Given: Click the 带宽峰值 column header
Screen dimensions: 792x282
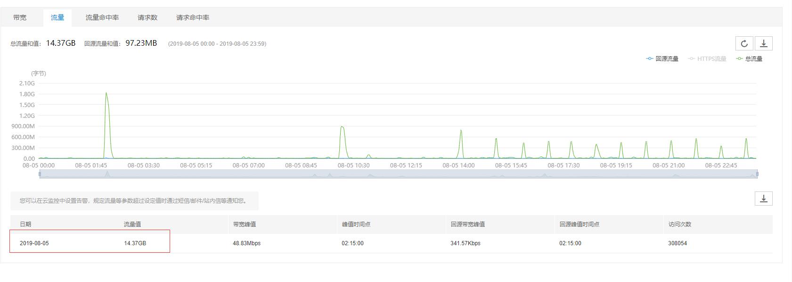Looking at the screenshot, I should click(x=245, y=224).
